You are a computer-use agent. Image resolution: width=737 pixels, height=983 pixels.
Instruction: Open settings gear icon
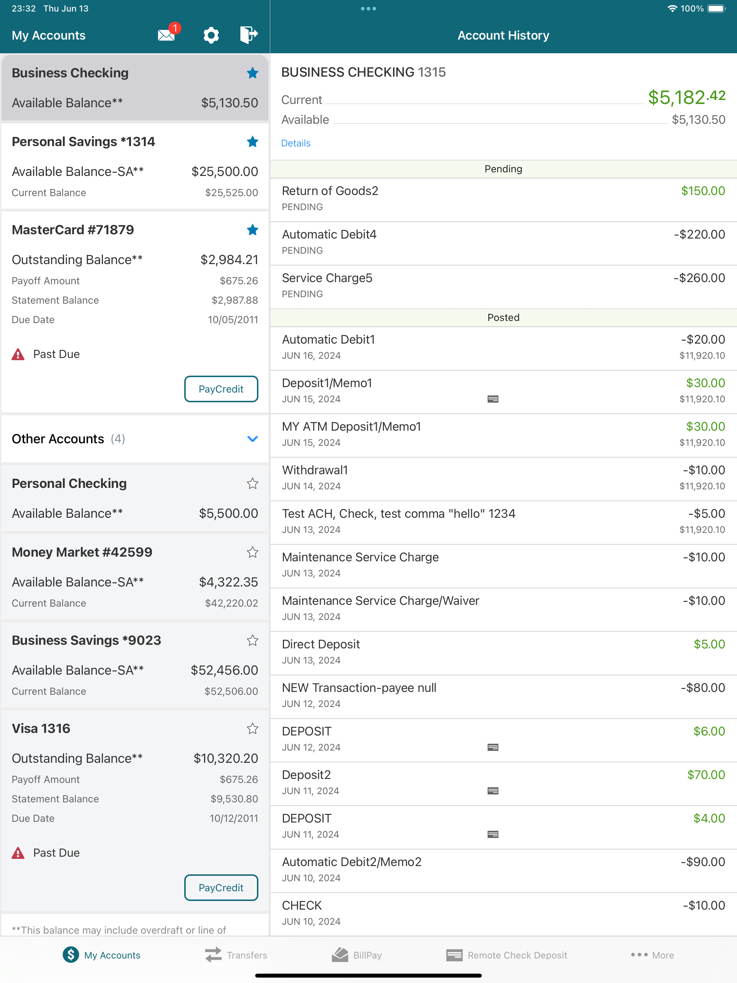pos(211,35)
